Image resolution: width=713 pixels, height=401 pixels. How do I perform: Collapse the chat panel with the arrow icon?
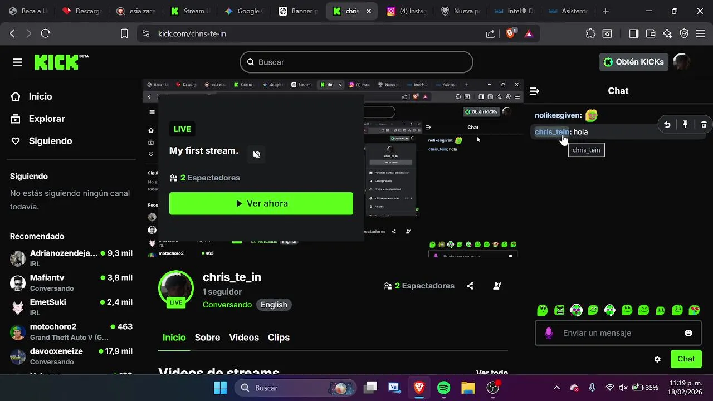[534, 91]
